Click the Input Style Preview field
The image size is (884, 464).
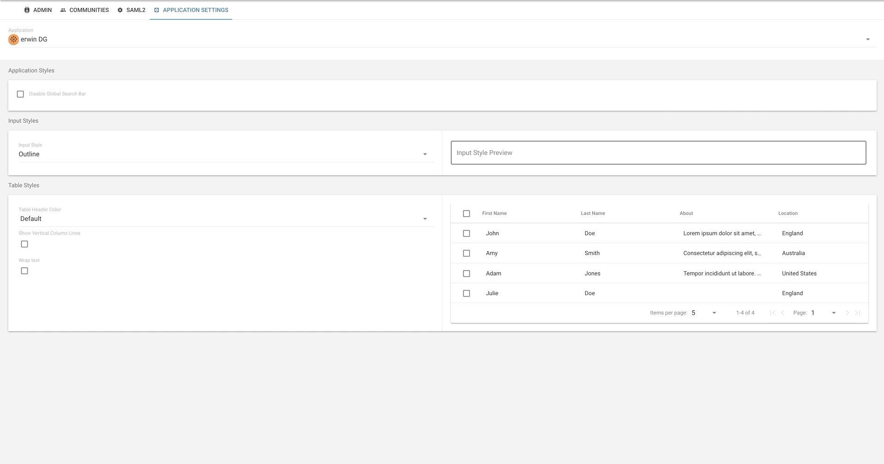tap(658, 153)
